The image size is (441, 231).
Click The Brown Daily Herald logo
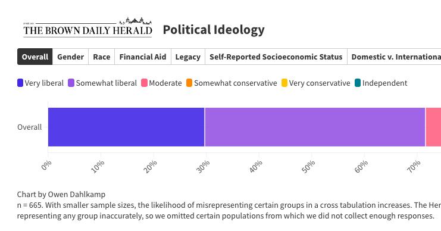click(x=87, y=27)
